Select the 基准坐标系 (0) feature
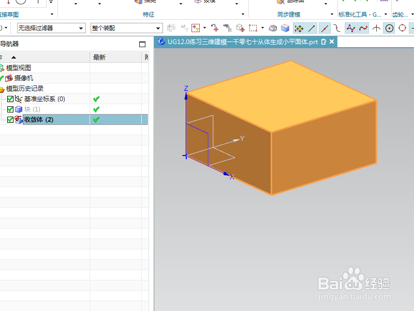The height and width of the screenshot is (311, 414). click(x=45, y=99)
